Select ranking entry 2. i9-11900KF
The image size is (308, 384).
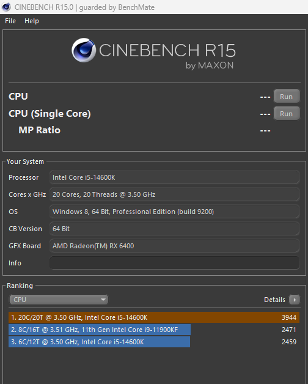154,330
